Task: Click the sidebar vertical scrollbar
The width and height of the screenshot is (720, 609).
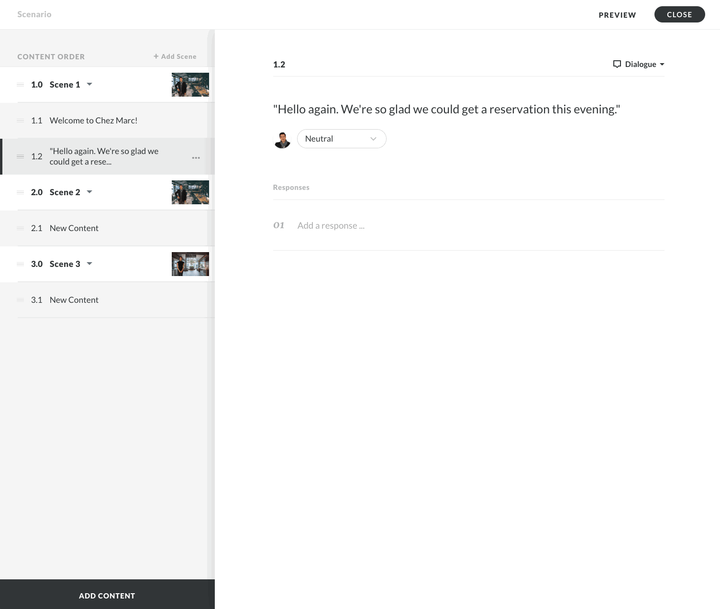Action: tap(211, 304)
